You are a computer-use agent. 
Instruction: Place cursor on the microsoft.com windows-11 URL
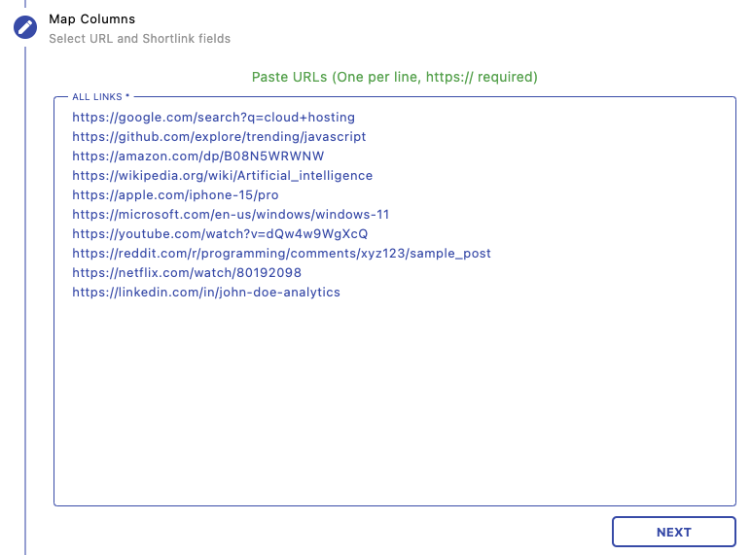231,215
